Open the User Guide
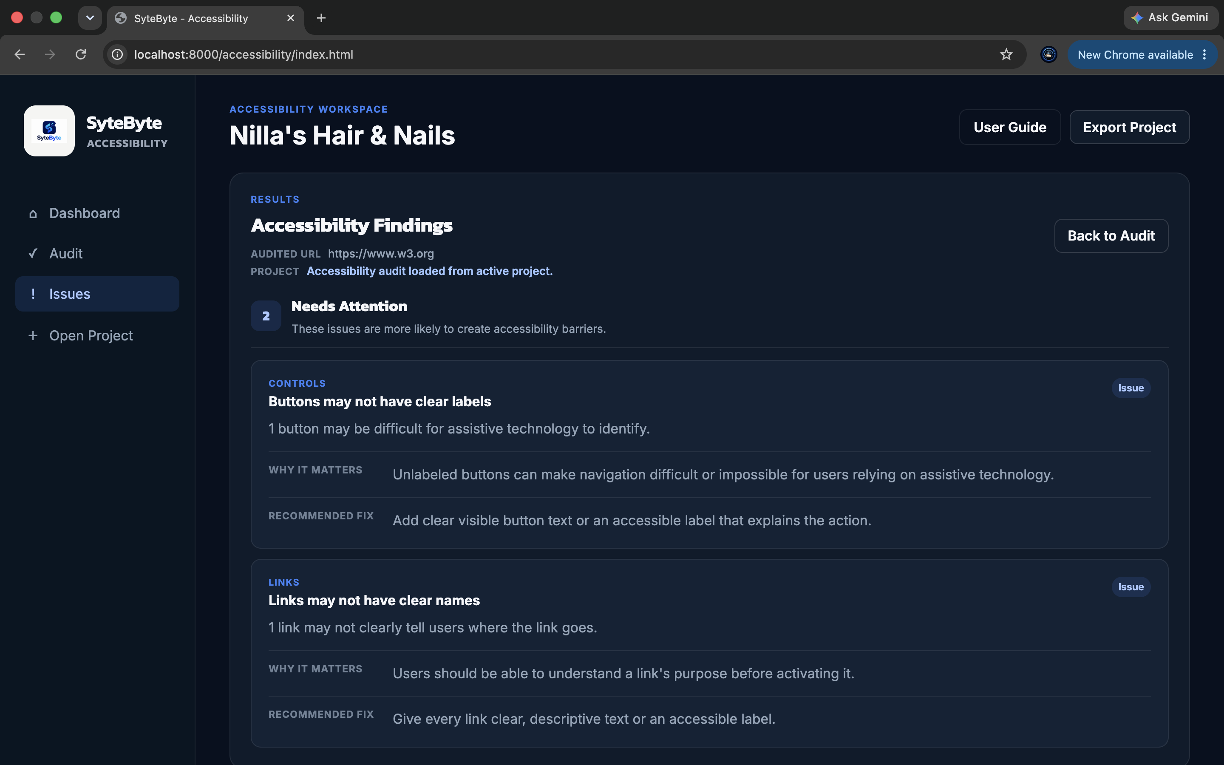The width and height of the screenshot is (1224, 765). click(x=1009, y=127)
